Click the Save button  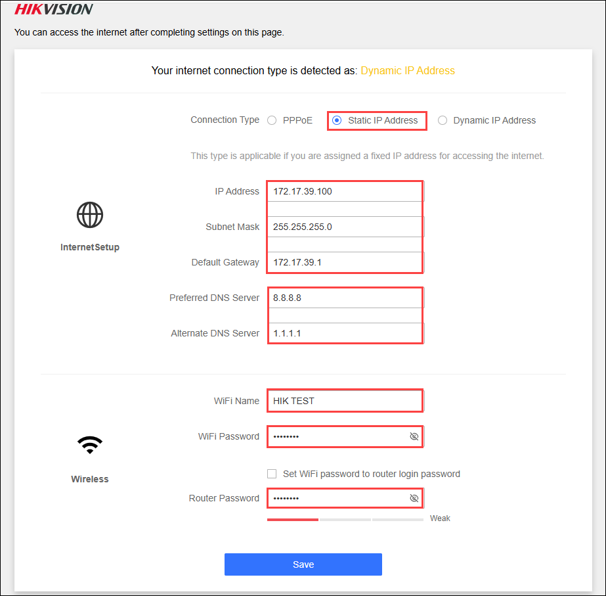(x=303, y=564)
